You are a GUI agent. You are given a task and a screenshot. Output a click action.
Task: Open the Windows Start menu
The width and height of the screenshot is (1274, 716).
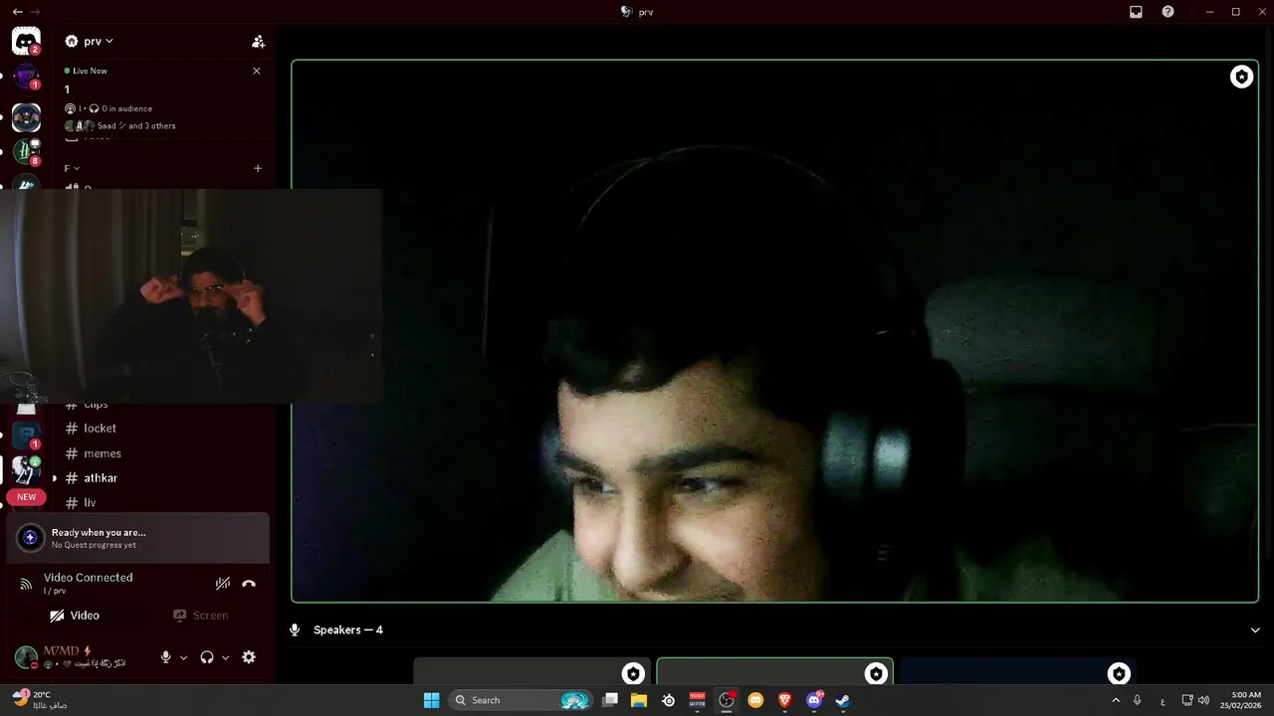pos(431,700)
